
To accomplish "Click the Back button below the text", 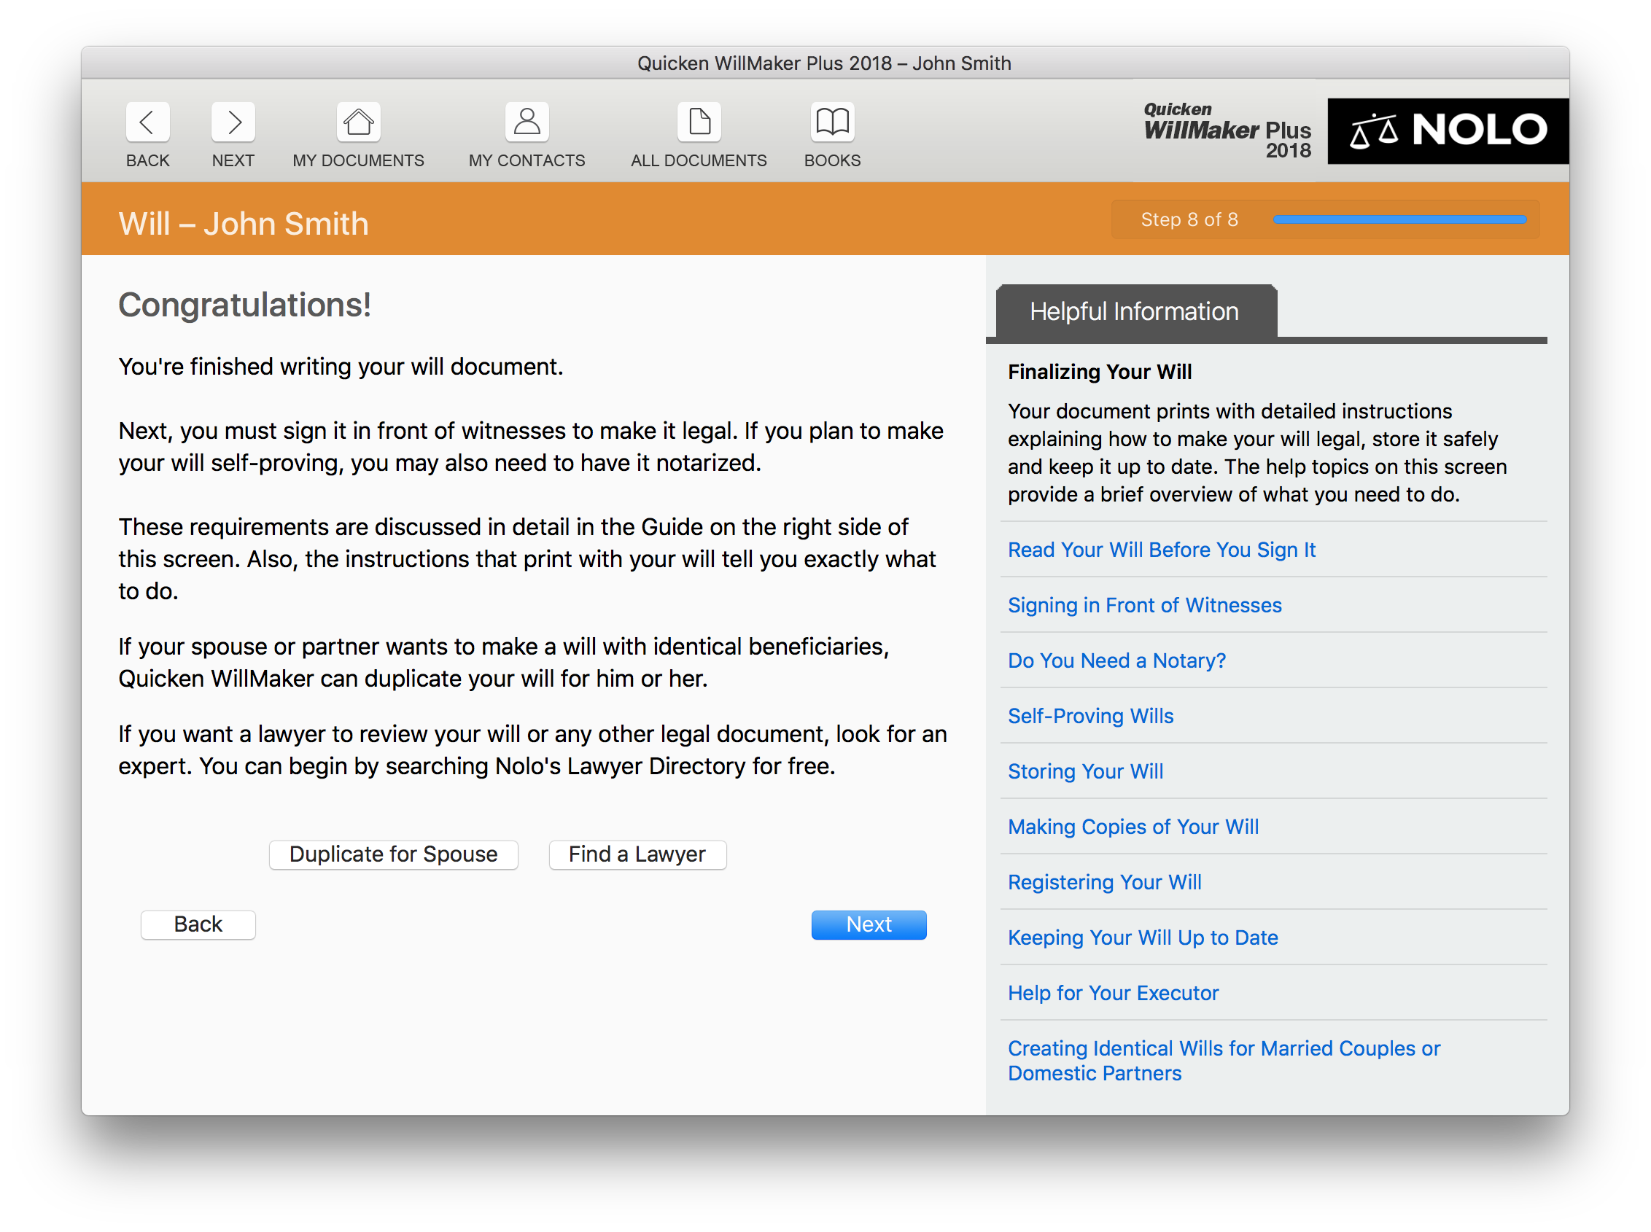I will 198,924.
